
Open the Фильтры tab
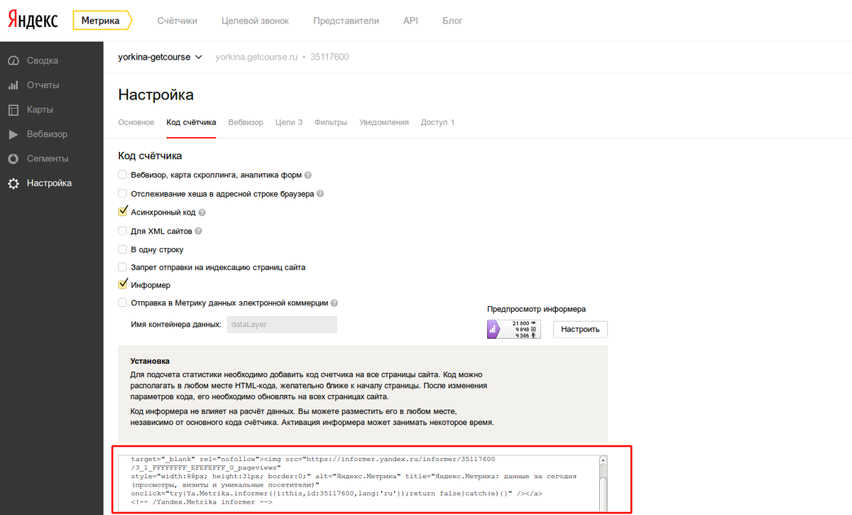(x=331, y=122)
